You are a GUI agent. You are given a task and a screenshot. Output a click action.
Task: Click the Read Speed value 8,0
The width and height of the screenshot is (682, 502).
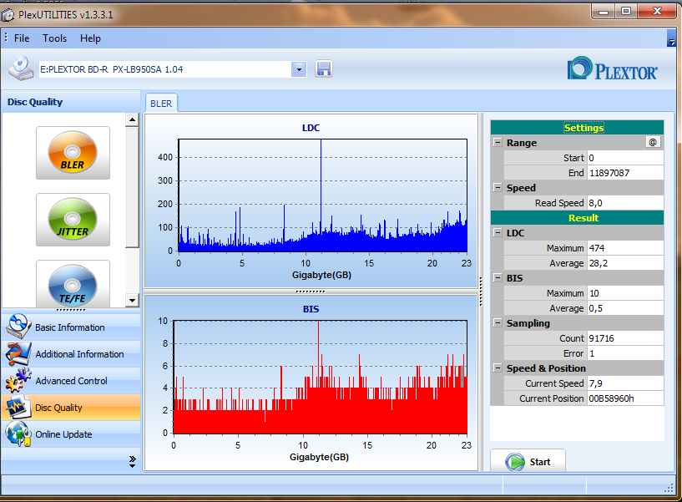pos(625,203)
